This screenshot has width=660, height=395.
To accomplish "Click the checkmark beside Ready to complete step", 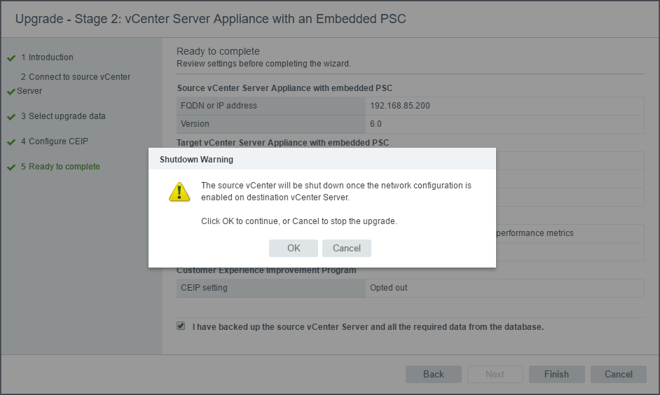I will 11,167.
